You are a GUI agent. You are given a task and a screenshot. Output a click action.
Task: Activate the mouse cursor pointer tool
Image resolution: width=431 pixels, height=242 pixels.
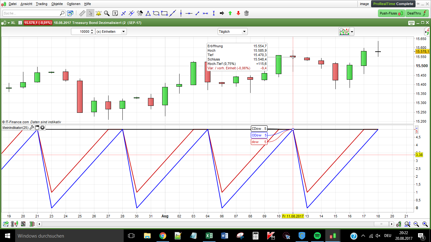pyautogui.click(x=90, y=13)
